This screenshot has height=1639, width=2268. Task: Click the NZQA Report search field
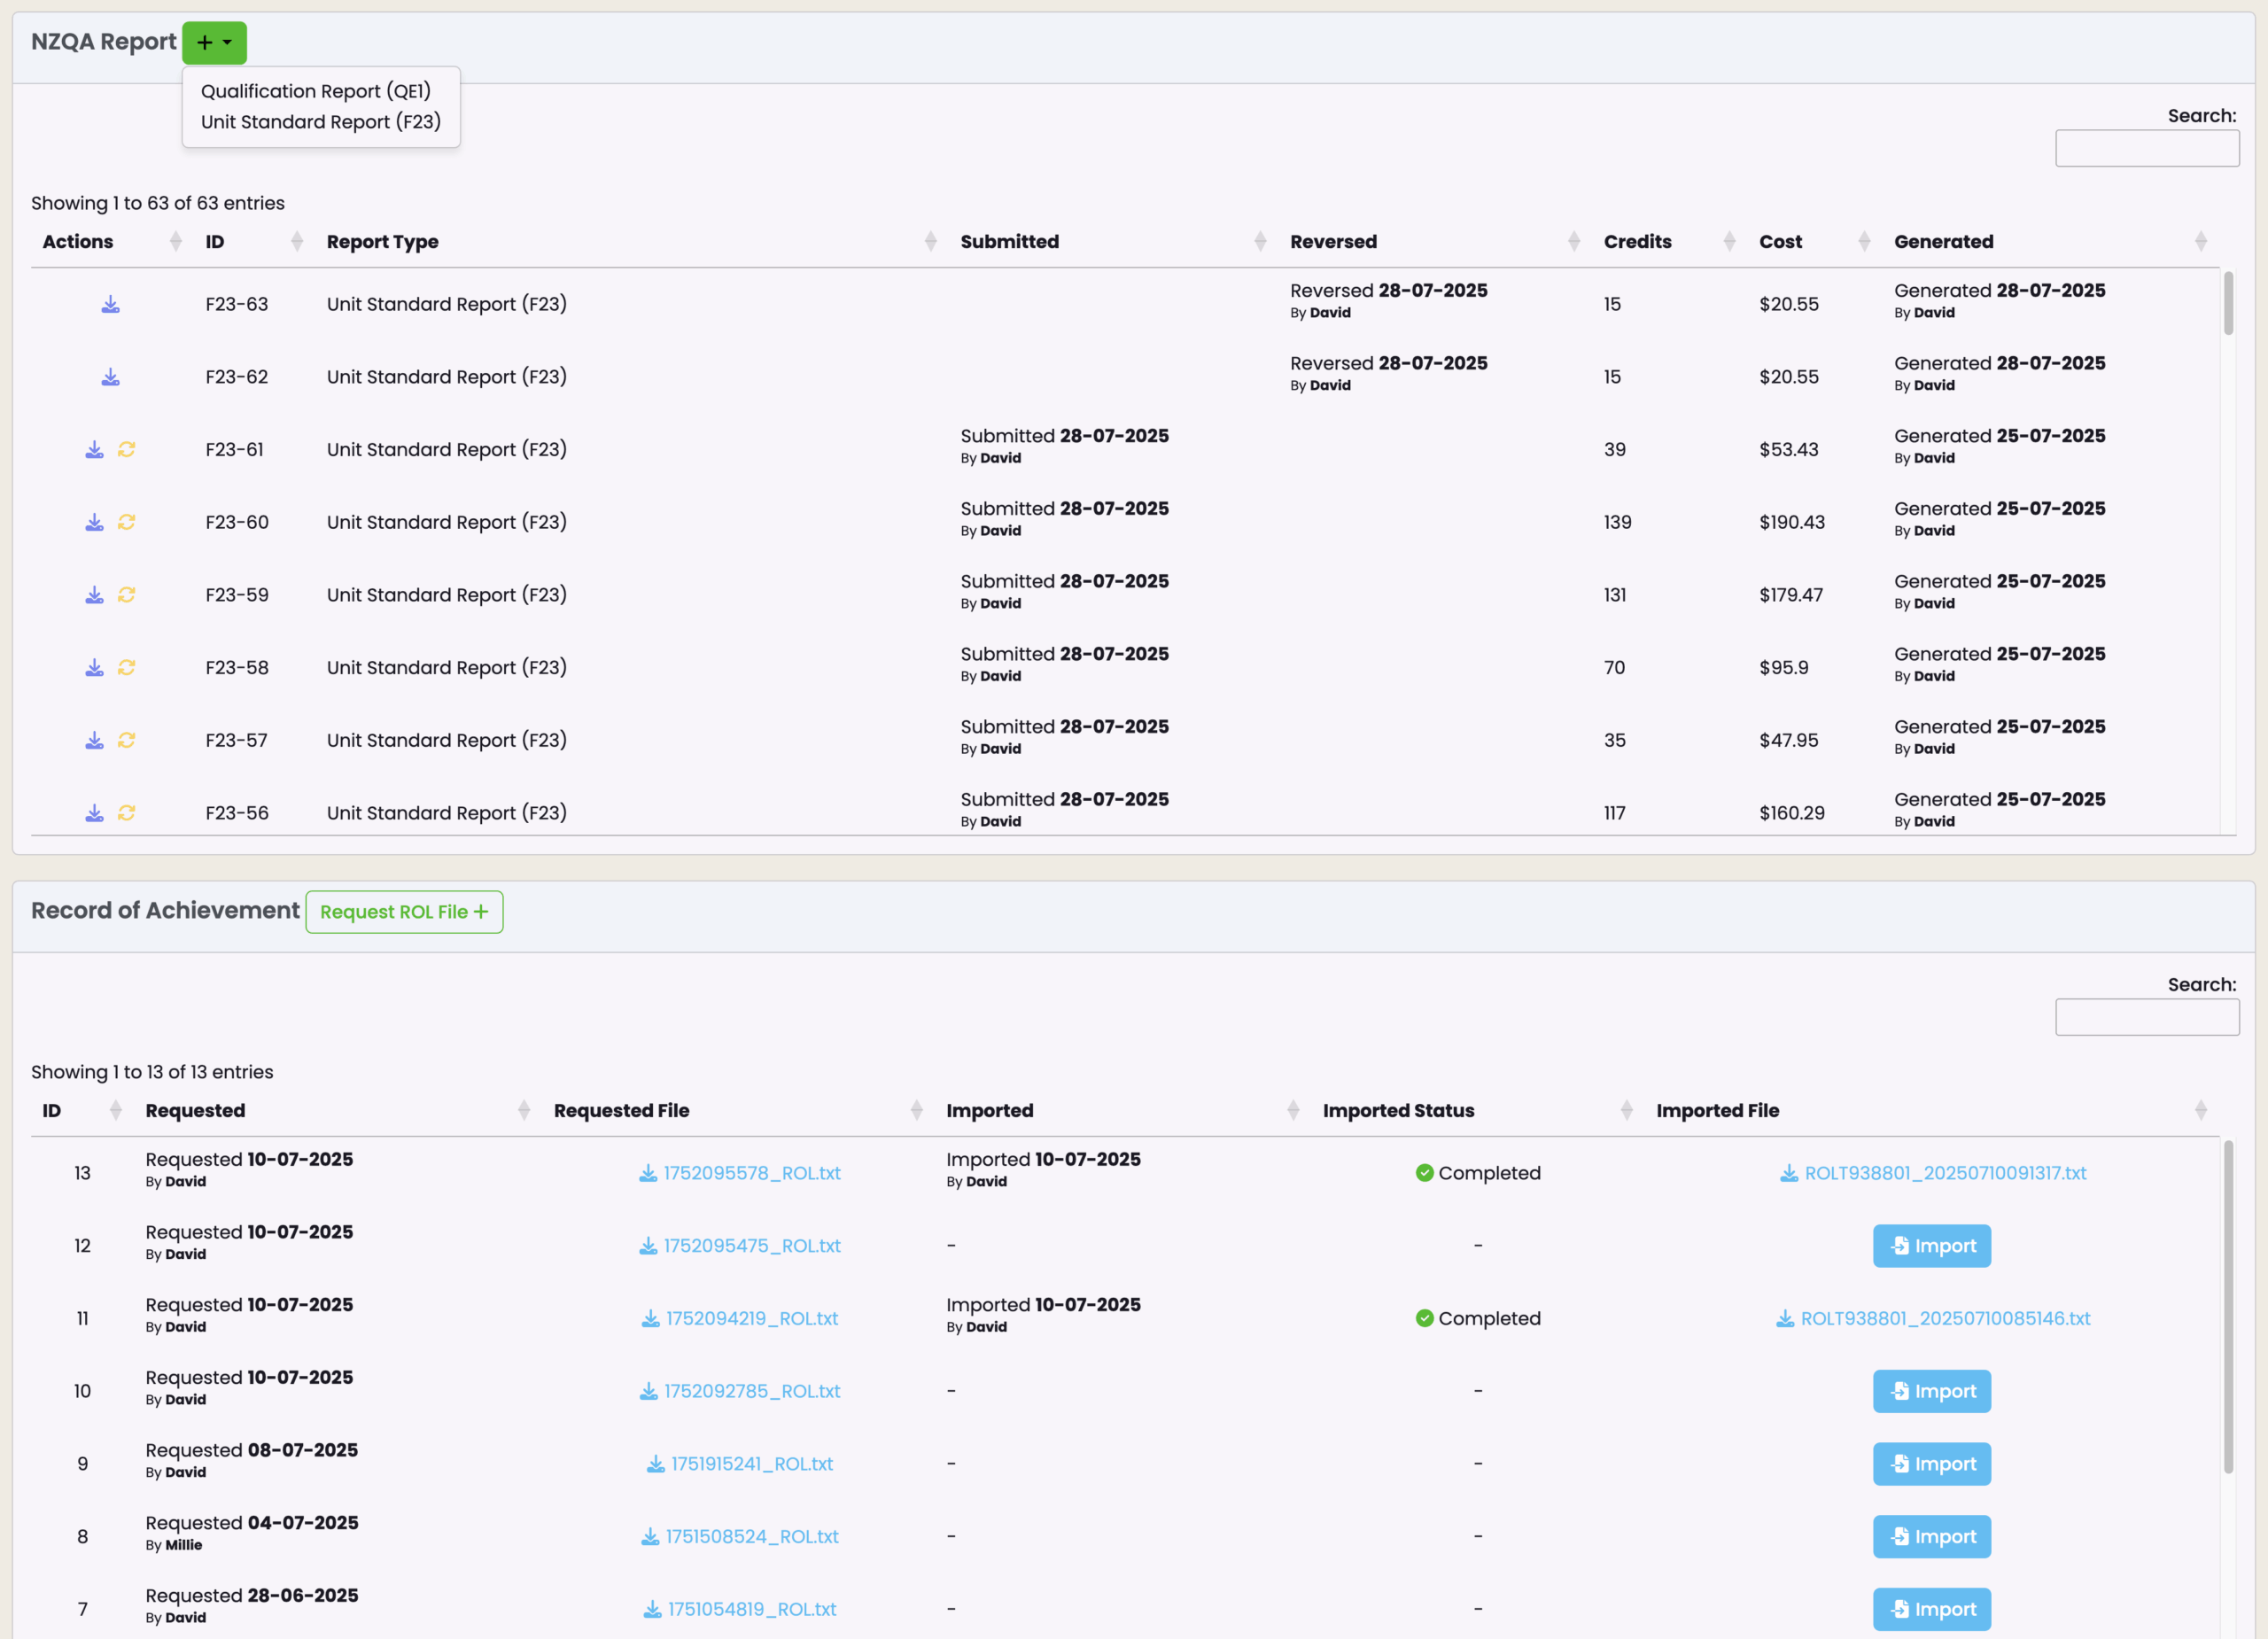[x=2147, y=149]
